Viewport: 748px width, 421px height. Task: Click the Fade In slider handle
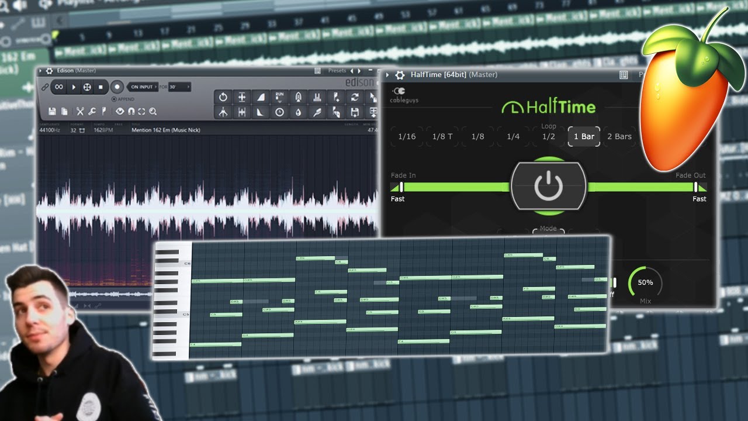(x=401, y=187)
